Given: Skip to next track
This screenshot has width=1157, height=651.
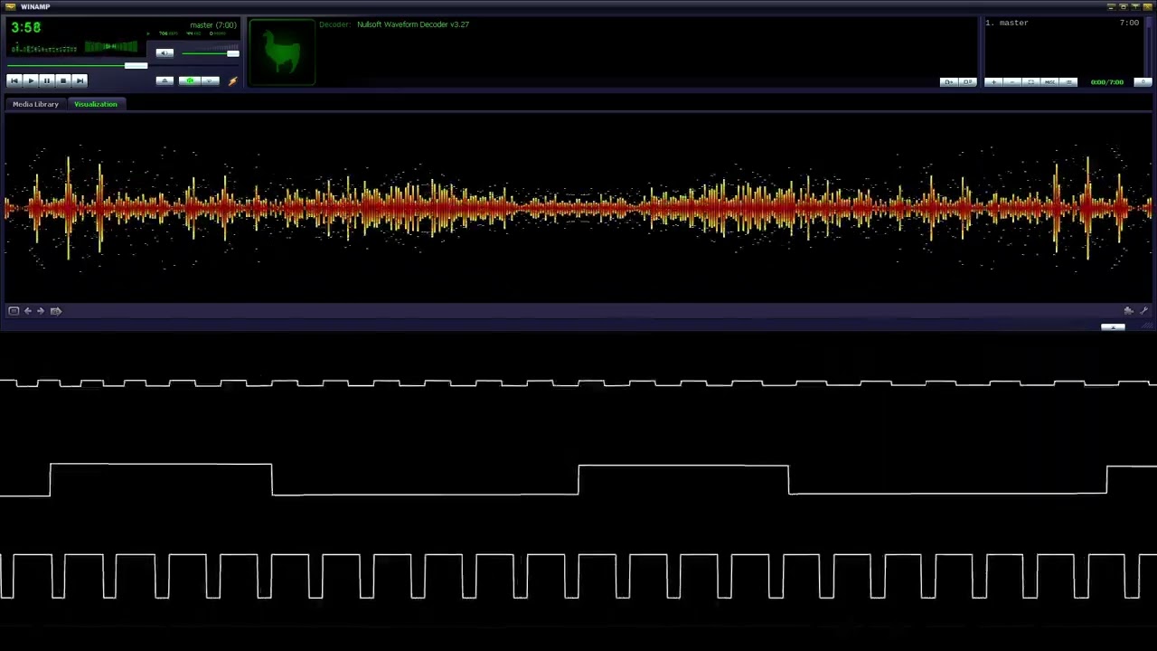Looking at the screenshot, I should point(80,80).
